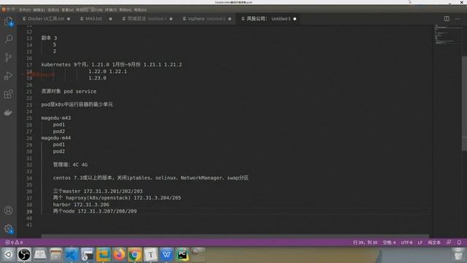This screenshot has height=263, width=467.
Task: Open Google Chrome from the dock
Action: pos(135,255)
